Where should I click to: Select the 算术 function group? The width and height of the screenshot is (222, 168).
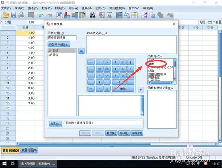point(151,64)
